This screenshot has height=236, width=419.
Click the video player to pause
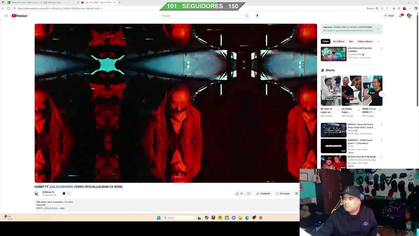coord(176,103)
